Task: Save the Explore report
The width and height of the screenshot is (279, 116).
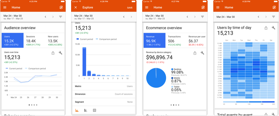Action: 130,8
